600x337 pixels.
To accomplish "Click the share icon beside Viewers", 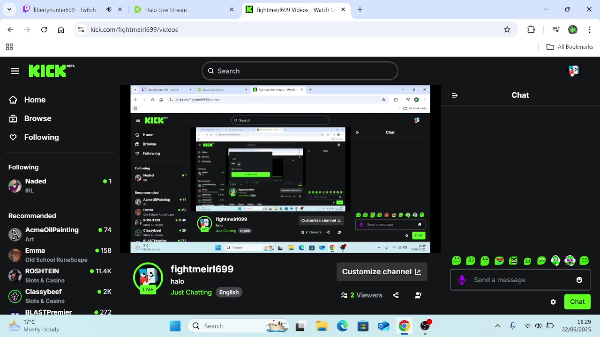I will pos(396,295).
